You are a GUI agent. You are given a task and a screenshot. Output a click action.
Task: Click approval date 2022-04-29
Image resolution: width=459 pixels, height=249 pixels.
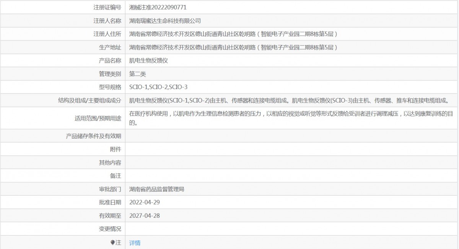pos(145,202)
